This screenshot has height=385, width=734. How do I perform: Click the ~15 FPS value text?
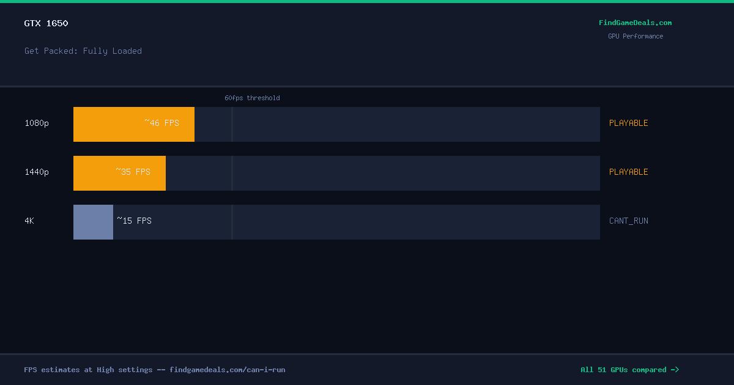(x=135, y=221)
